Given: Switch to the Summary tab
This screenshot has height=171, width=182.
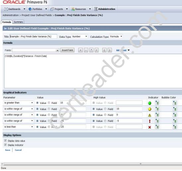Looking at the screenshot, I should [x=19, y=22].
